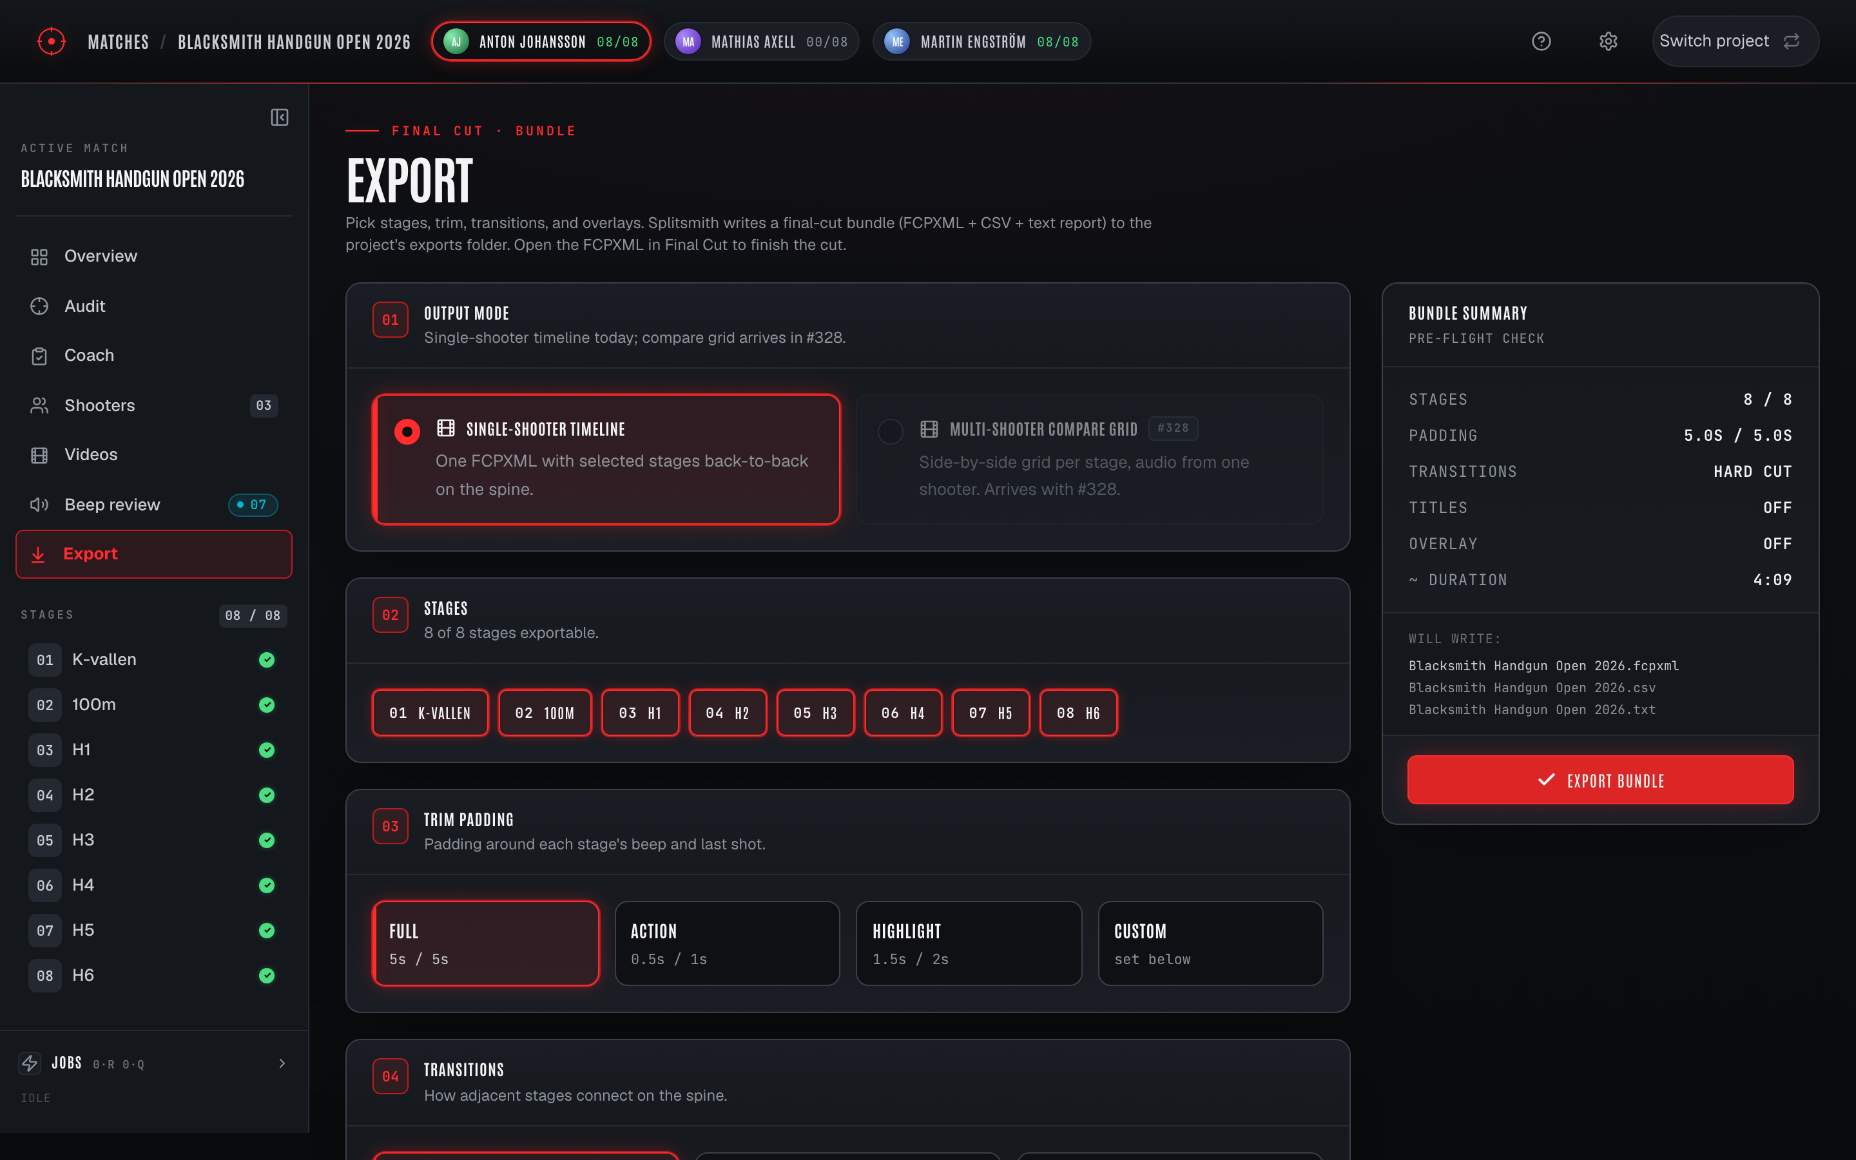Expand the Jobs panel chevron
This screenshot has height=1160, width=1856.
click(x=282, y=1063)
